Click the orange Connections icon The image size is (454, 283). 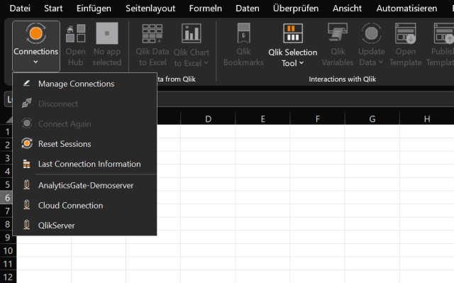pyautogui.click(x=36, y=33)
